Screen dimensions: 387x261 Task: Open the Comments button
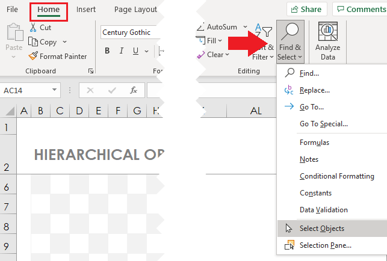click(359, 9)
